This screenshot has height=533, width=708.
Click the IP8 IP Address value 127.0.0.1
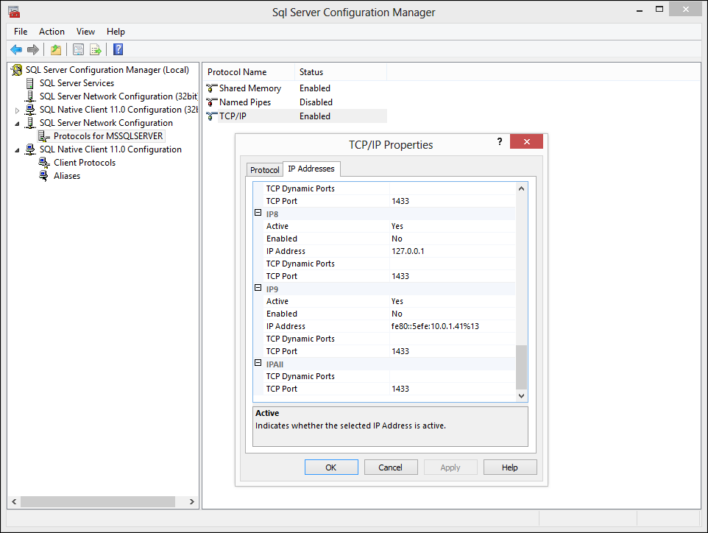tap(453, 251)
